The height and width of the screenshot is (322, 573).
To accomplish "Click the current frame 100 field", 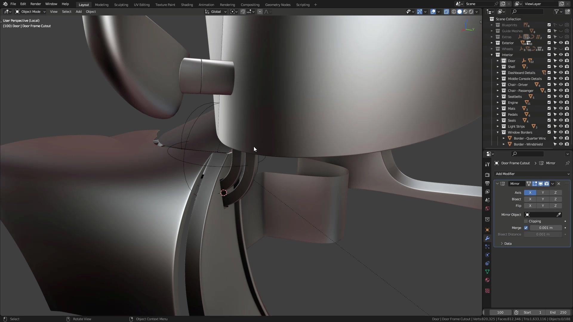I will coord(500,312).
